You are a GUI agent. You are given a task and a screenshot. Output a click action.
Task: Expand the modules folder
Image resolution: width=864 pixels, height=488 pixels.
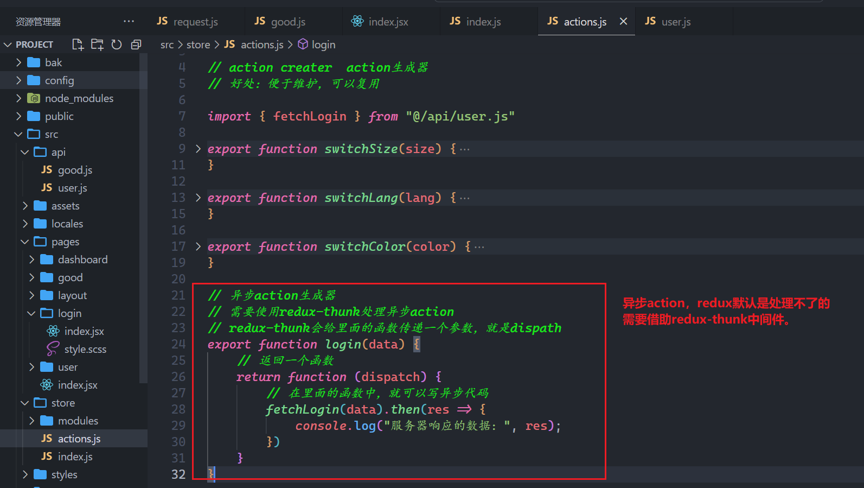click(74, 421)
